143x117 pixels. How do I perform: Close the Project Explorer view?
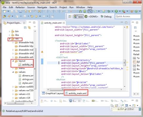pyautogui.click(x=24, y=23)
